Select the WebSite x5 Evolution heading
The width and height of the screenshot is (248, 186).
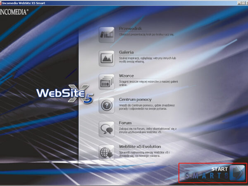(x=140, y=147)
